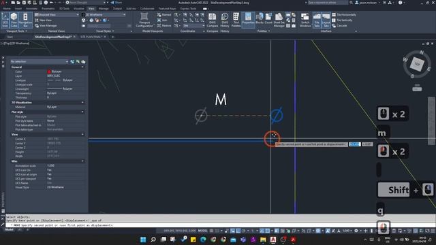Open Tool Palettes

236,20
